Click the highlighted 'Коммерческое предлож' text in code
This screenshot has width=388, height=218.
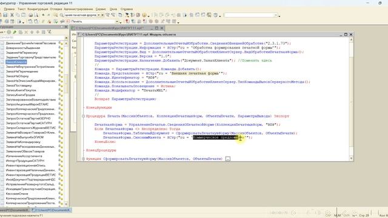(216, 137)
